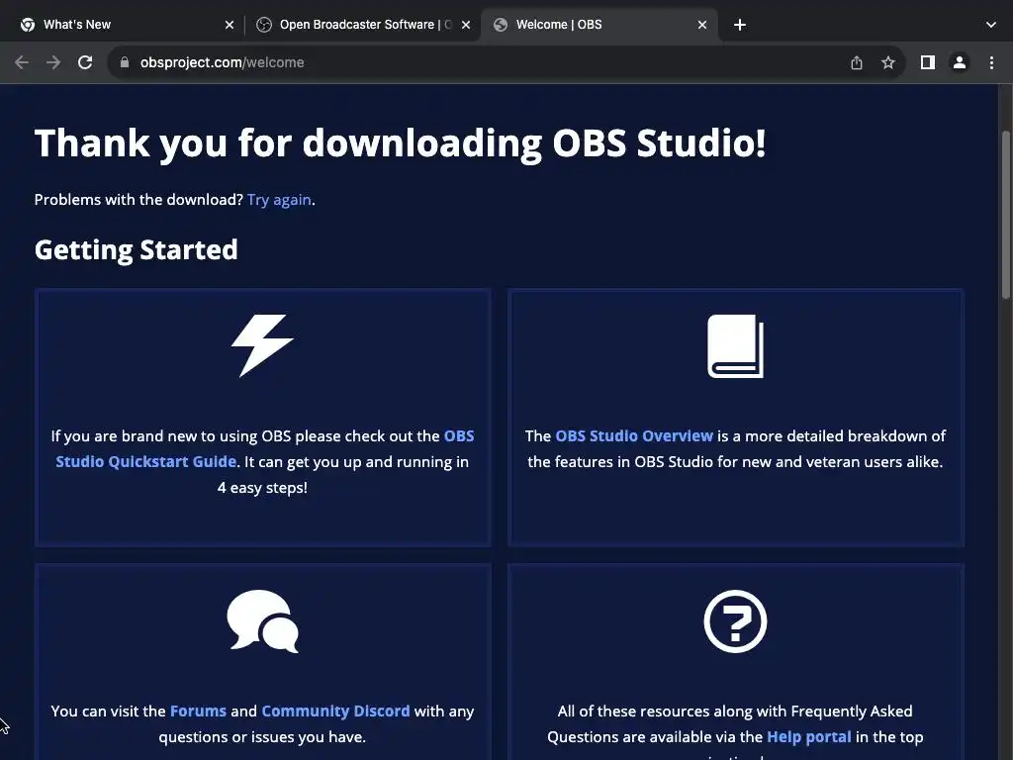Open the Help portal link
1013x760 pixels.
pos(809,737)
